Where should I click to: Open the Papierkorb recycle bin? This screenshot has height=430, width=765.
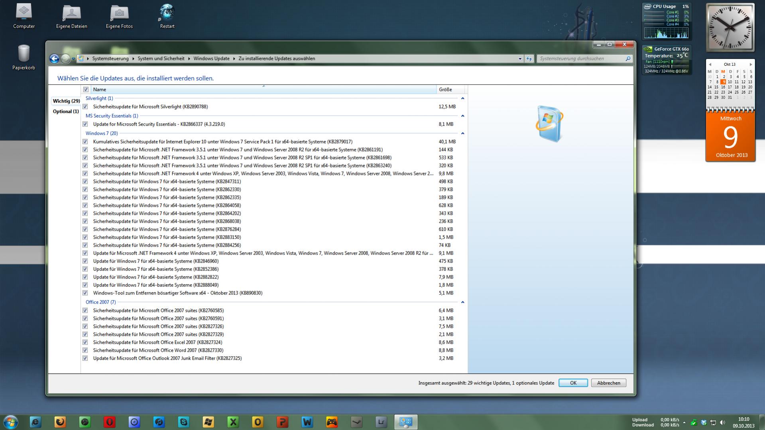pos(24,57)
